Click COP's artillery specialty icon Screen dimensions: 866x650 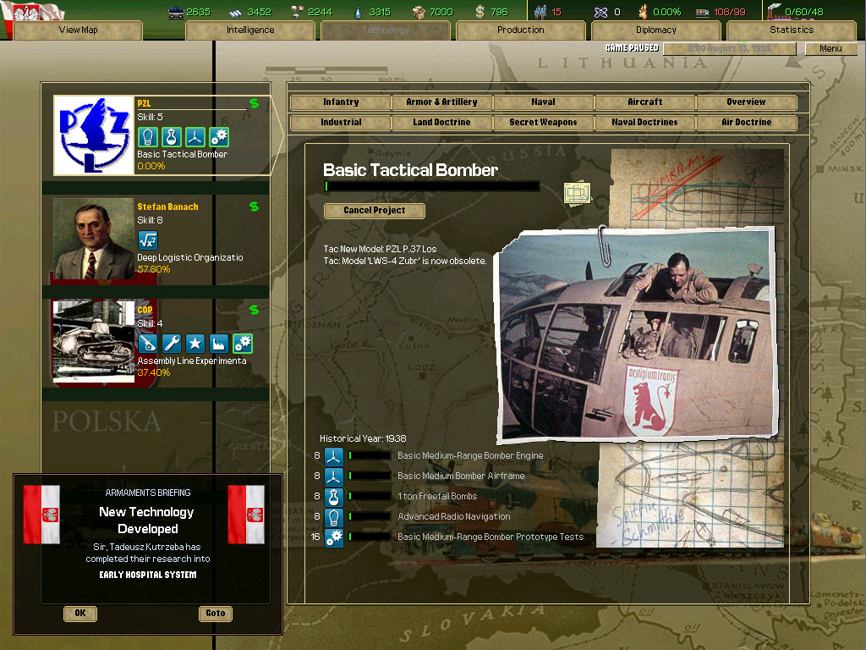click(x=147, y=344)
